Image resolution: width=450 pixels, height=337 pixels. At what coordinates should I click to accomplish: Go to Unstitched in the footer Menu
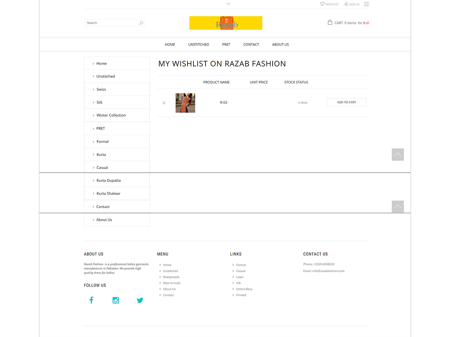click(x=171, y=271)
